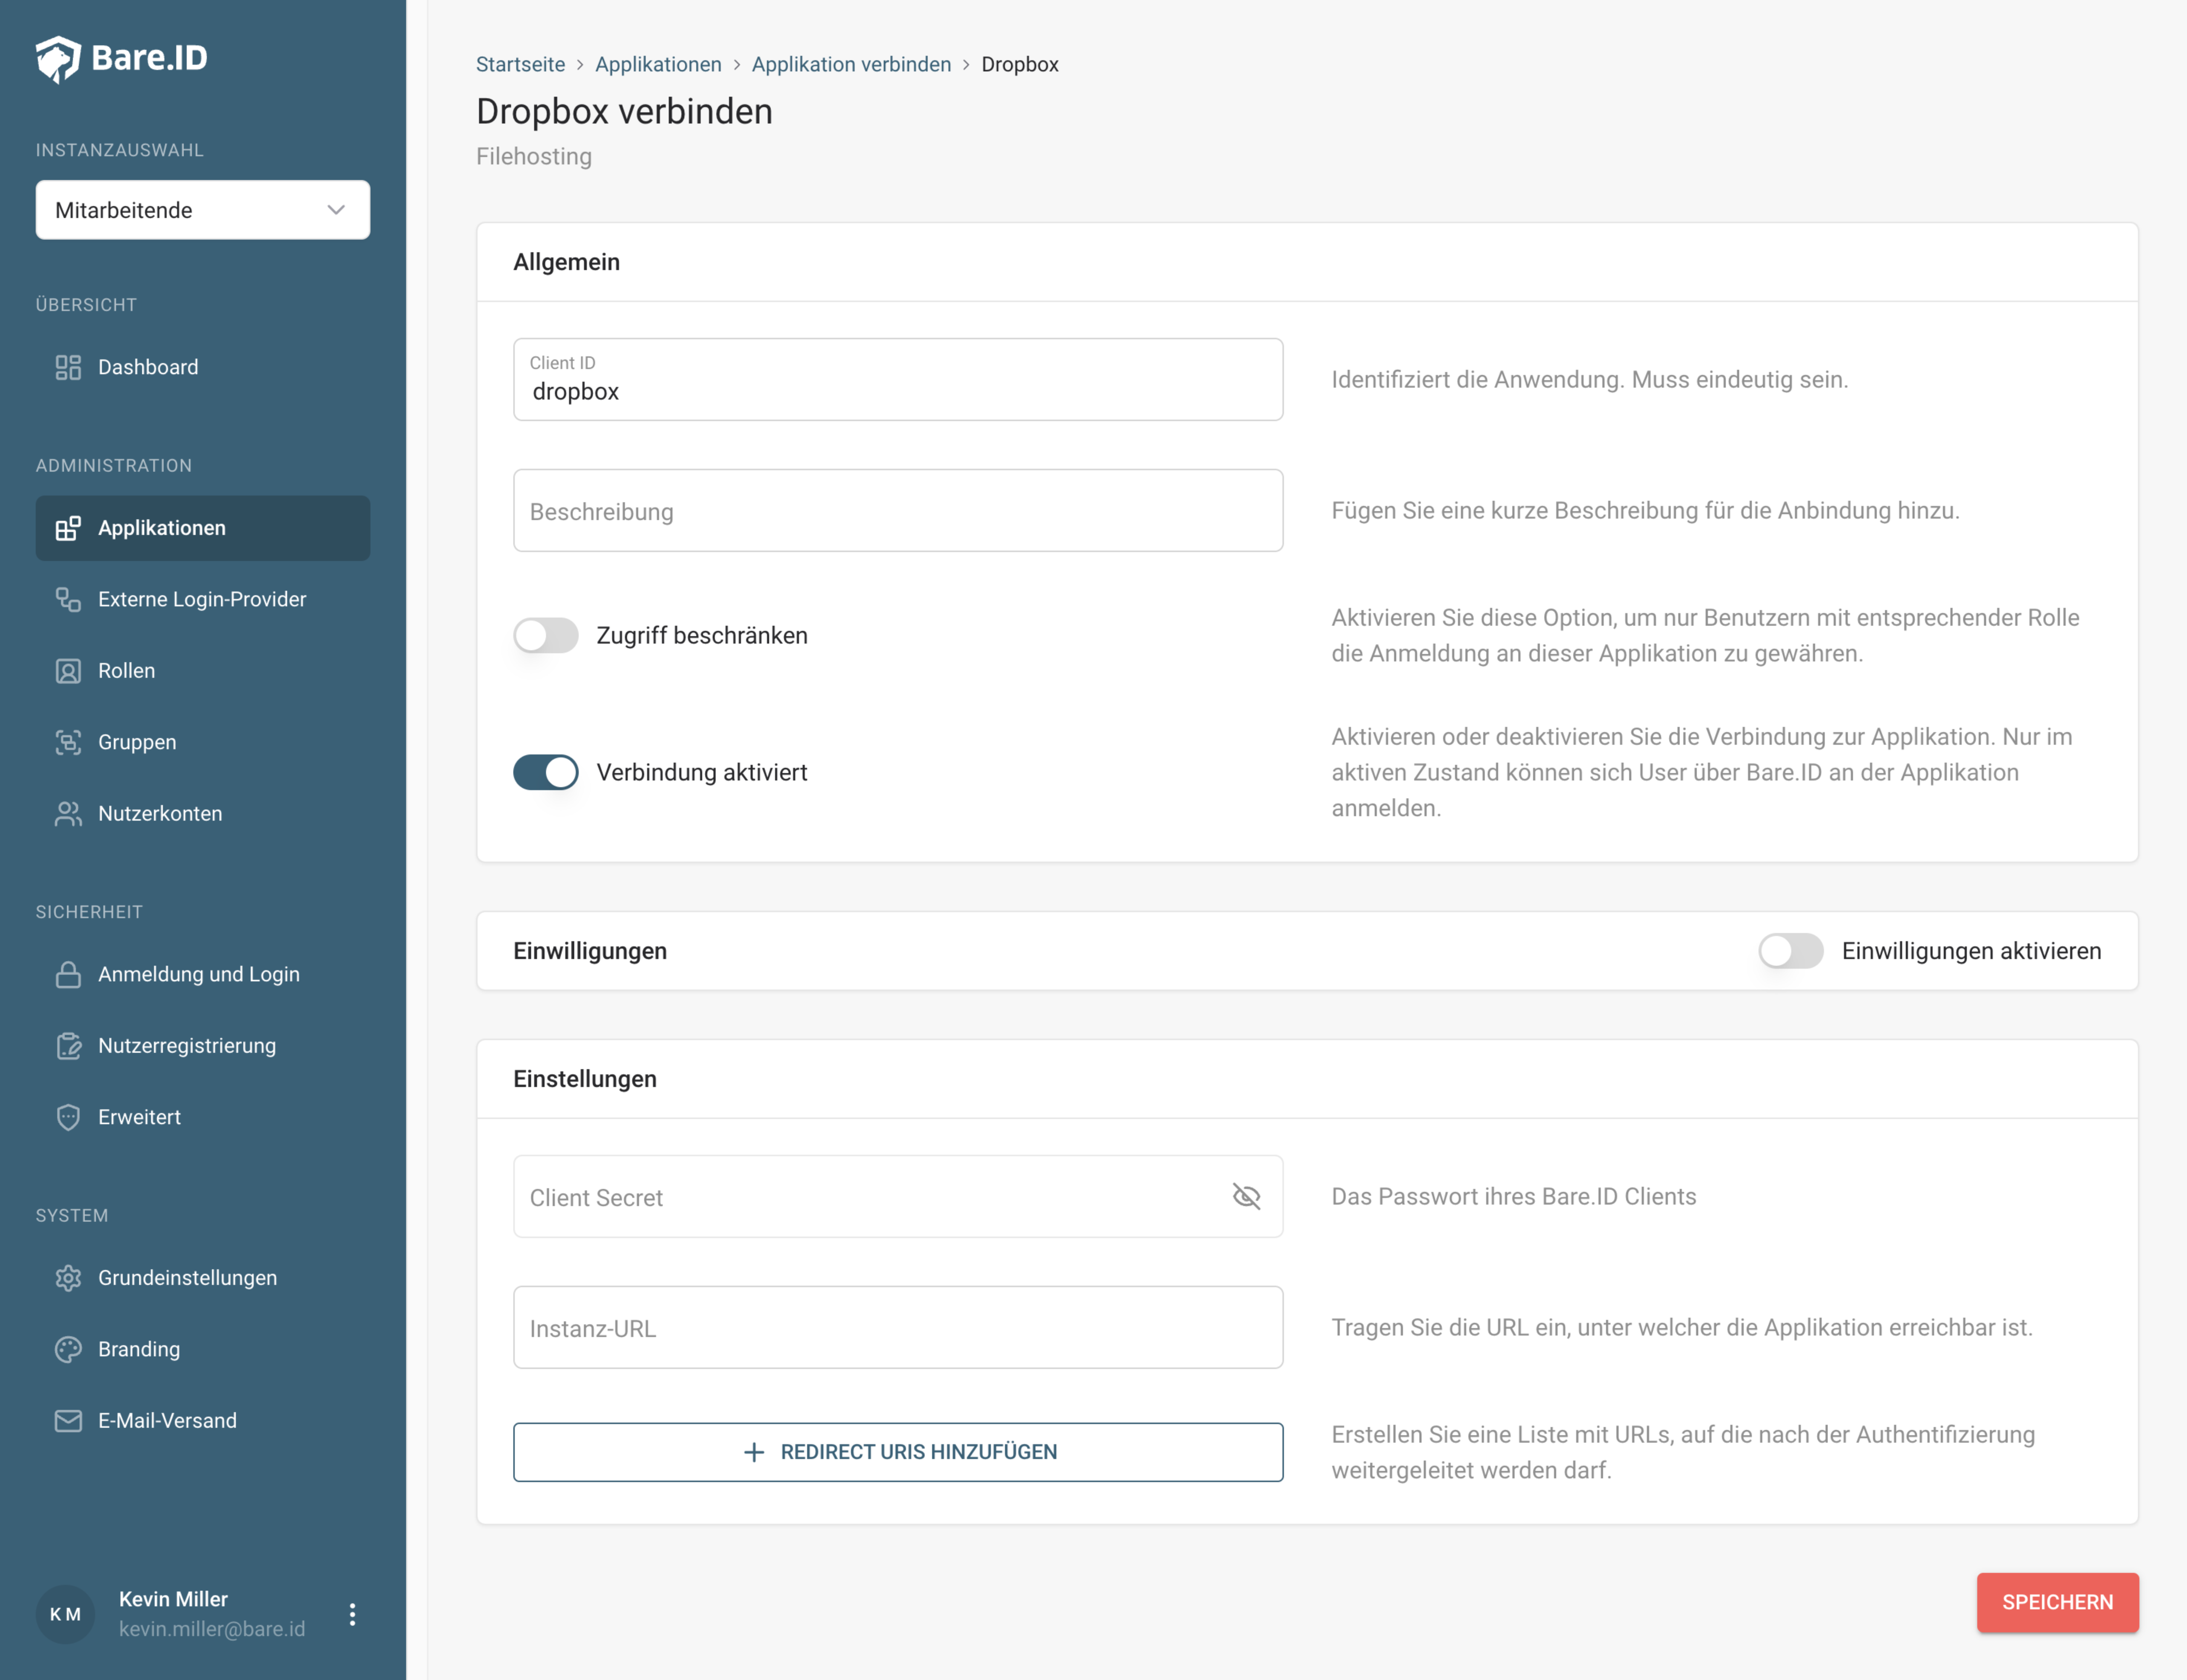Turn on Einwilligungen aktivieren switch

click(x=1791, y=951)
